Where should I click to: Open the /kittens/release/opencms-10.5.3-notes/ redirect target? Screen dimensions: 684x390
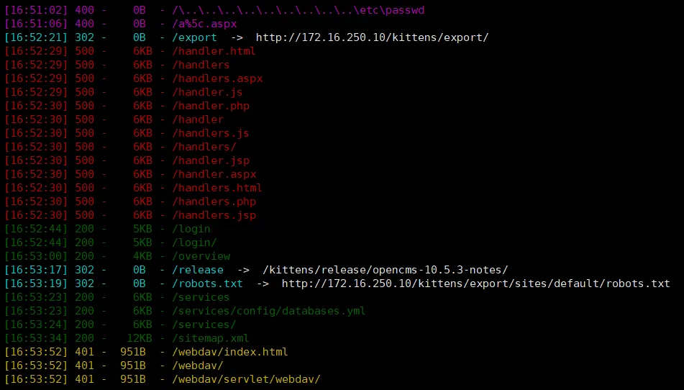(x=386, y=270)
